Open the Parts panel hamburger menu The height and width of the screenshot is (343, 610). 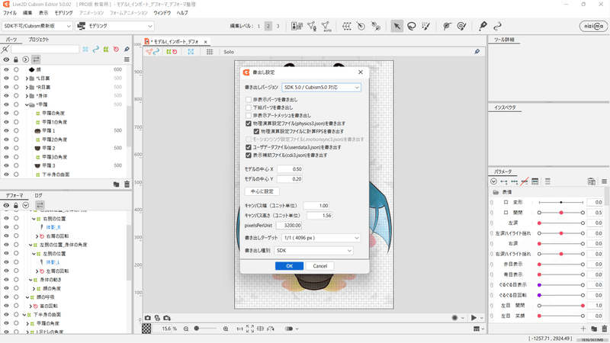coord(127,59)
